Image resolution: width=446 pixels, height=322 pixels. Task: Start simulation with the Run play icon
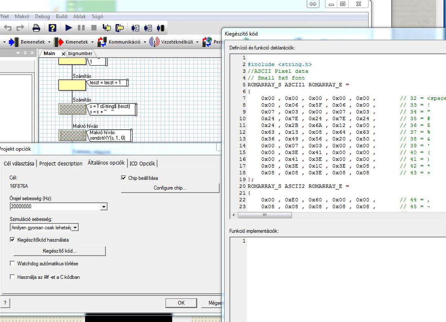click(x=69, y=28)
